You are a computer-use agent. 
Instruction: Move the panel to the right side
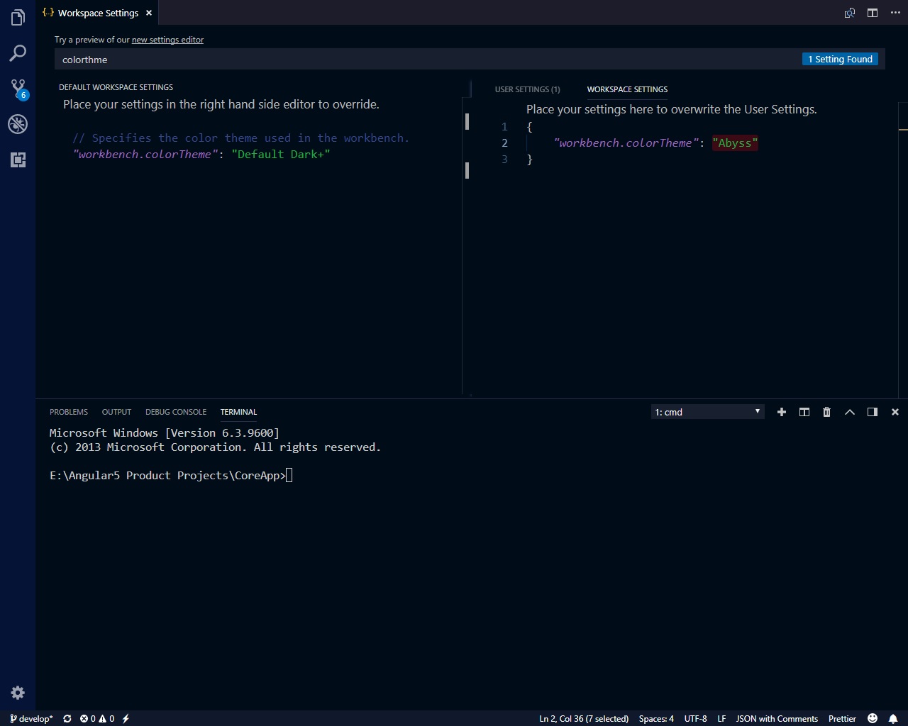(x=873, y=412)
